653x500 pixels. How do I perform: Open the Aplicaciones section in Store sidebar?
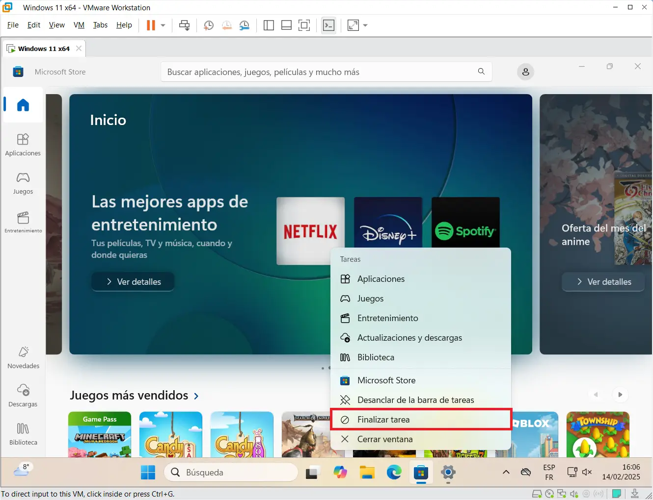(x=23, y=145)
